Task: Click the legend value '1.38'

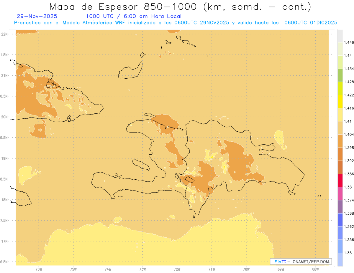Action: pos(348,187)
